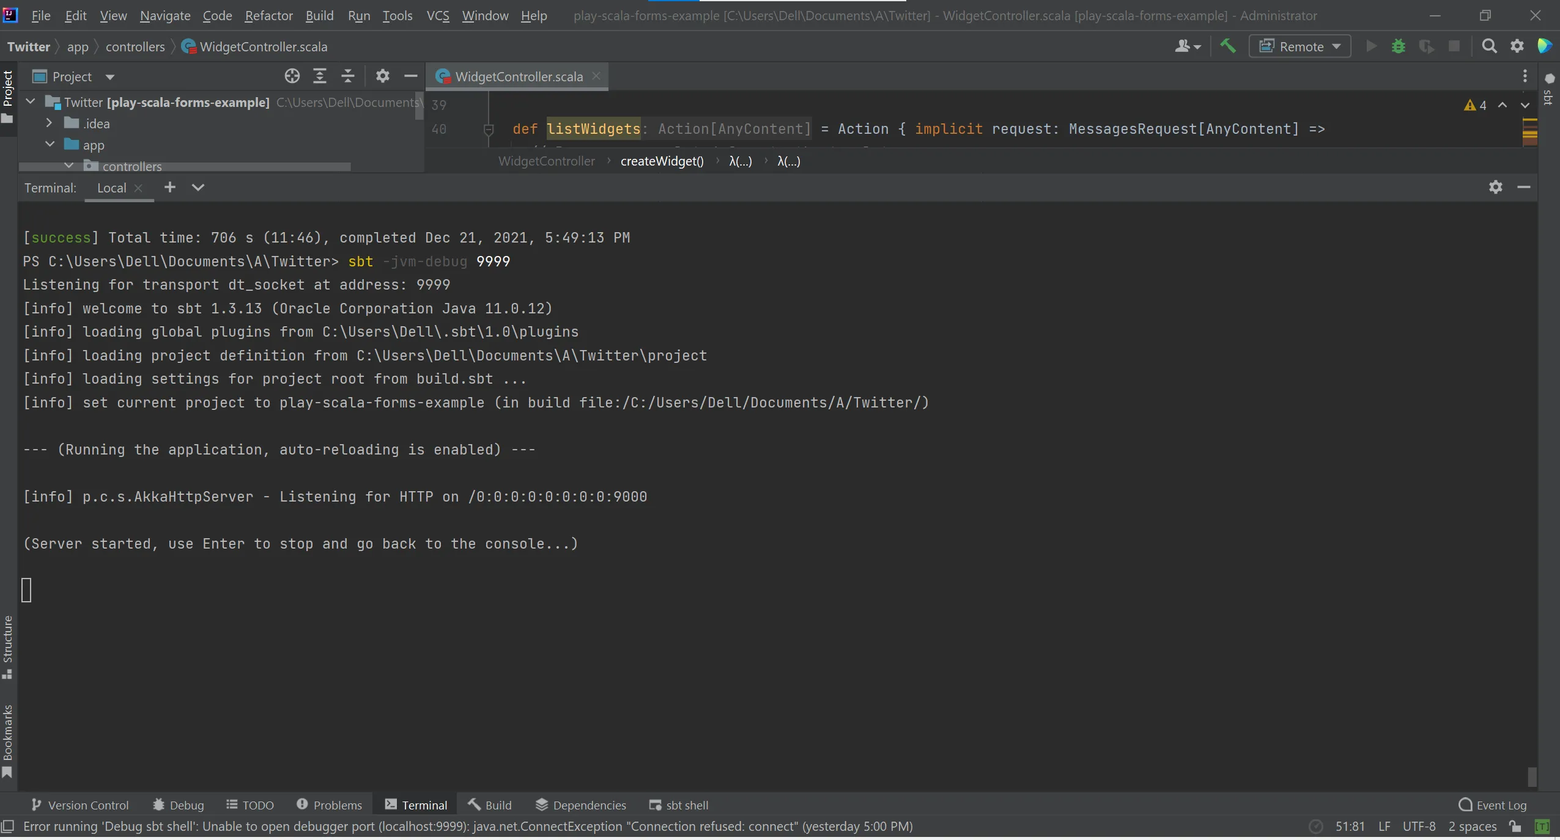Screen dimensions: 1560x840
Task: Expand the .idea folder in tree
Action: click(50, 123)
